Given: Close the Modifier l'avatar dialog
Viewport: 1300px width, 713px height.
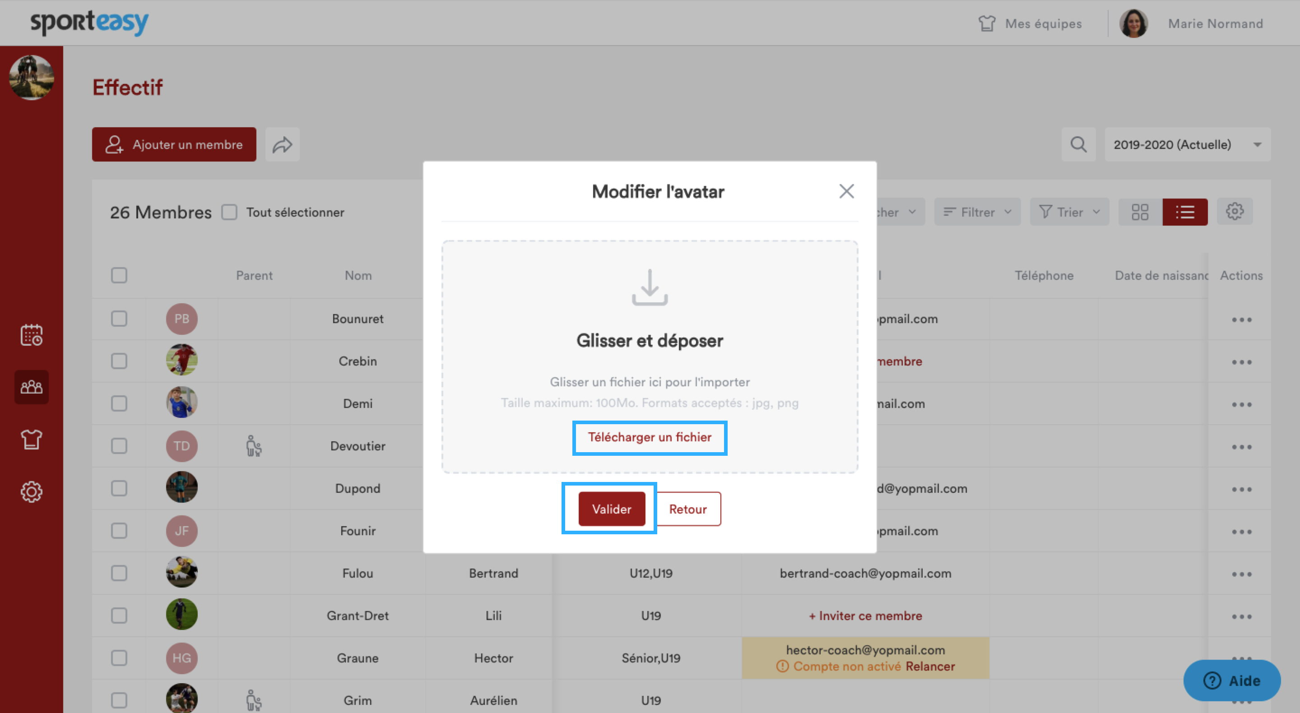Looking at the screenshot, I should (846, 191).
